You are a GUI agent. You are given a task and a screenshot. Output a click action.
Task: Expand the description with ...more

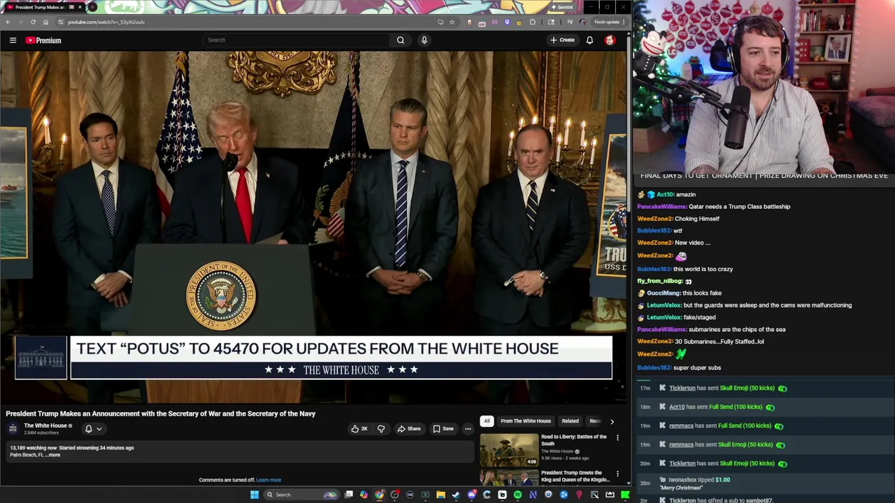[52, 455]
